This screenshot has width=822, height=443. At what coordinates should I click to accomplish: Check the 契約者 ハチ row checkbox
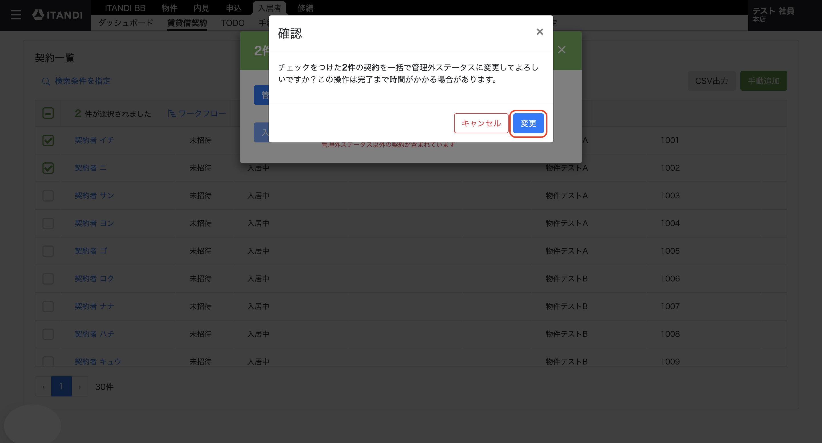click(48, 334)
